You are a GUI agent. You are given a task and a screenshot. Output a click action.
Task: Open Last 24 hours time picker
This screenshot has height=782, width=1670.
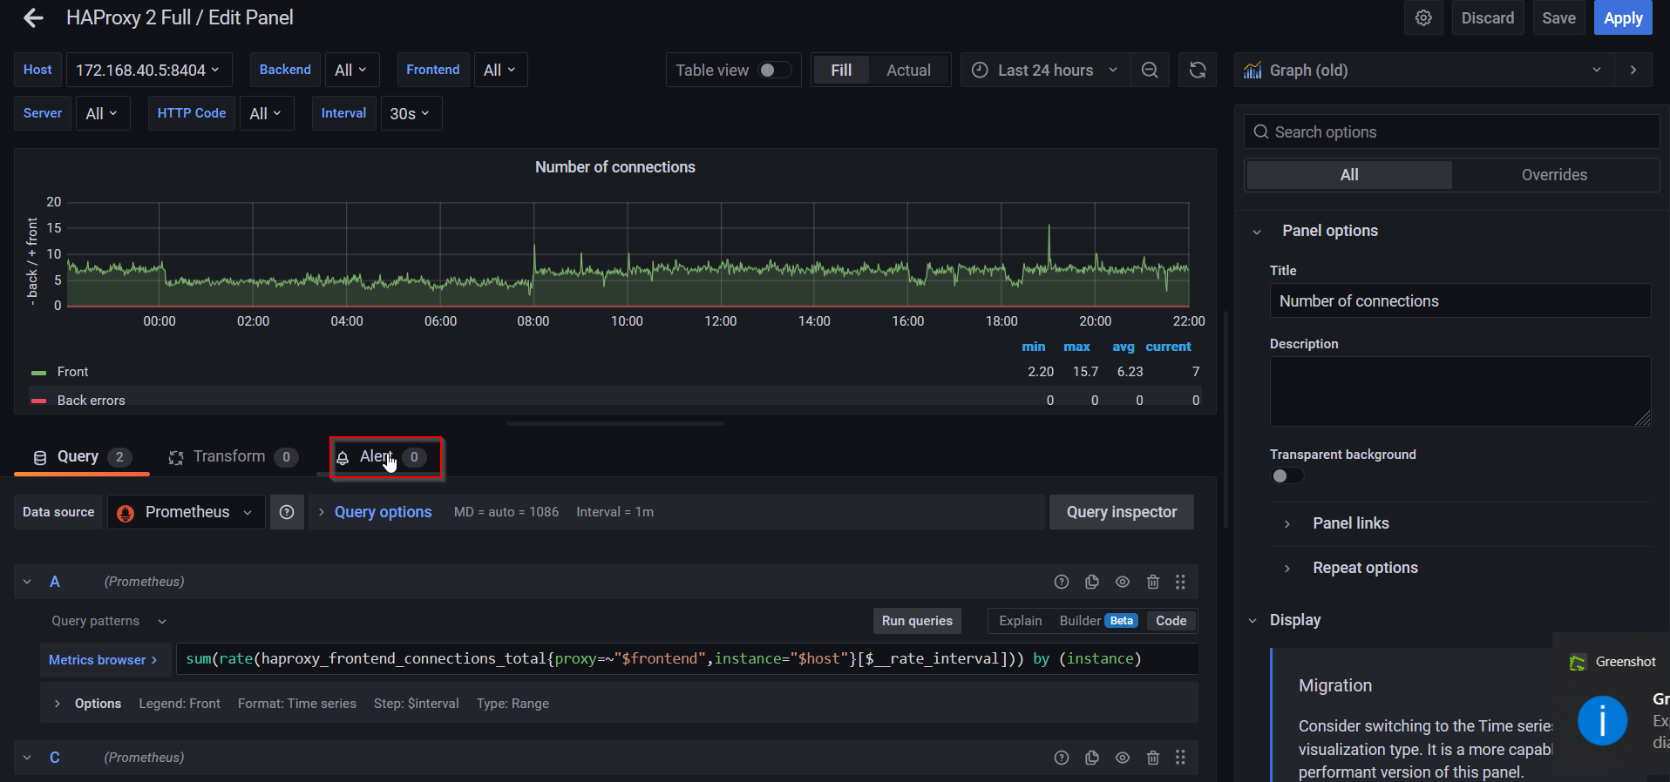(x=1045, y=70)
